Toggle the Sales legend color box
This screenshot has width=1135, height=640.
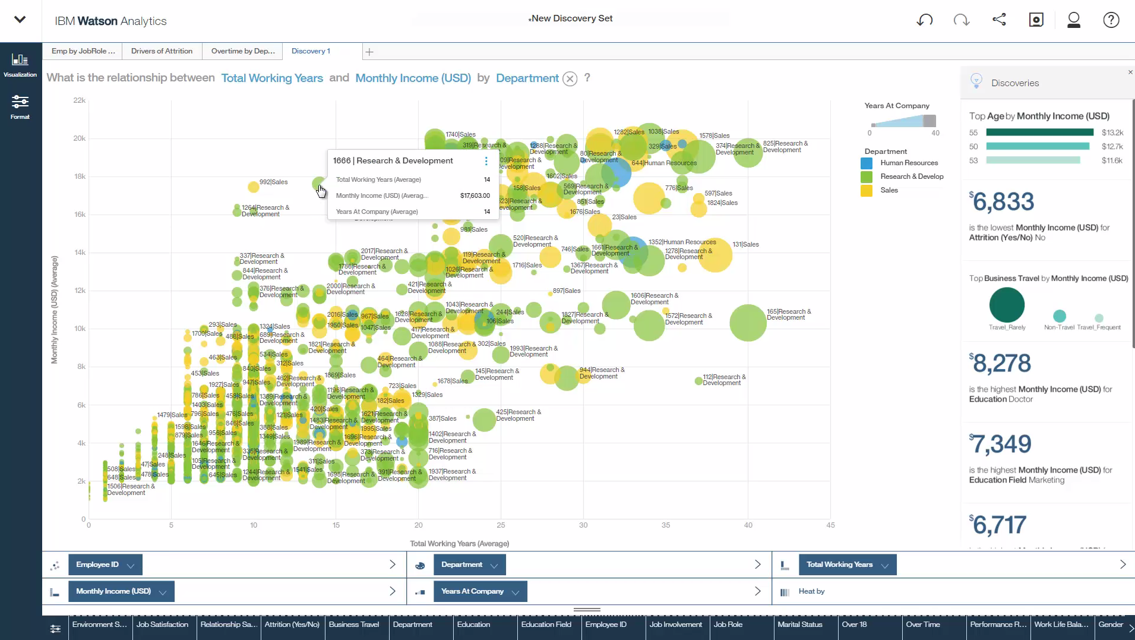pos(867,191)
